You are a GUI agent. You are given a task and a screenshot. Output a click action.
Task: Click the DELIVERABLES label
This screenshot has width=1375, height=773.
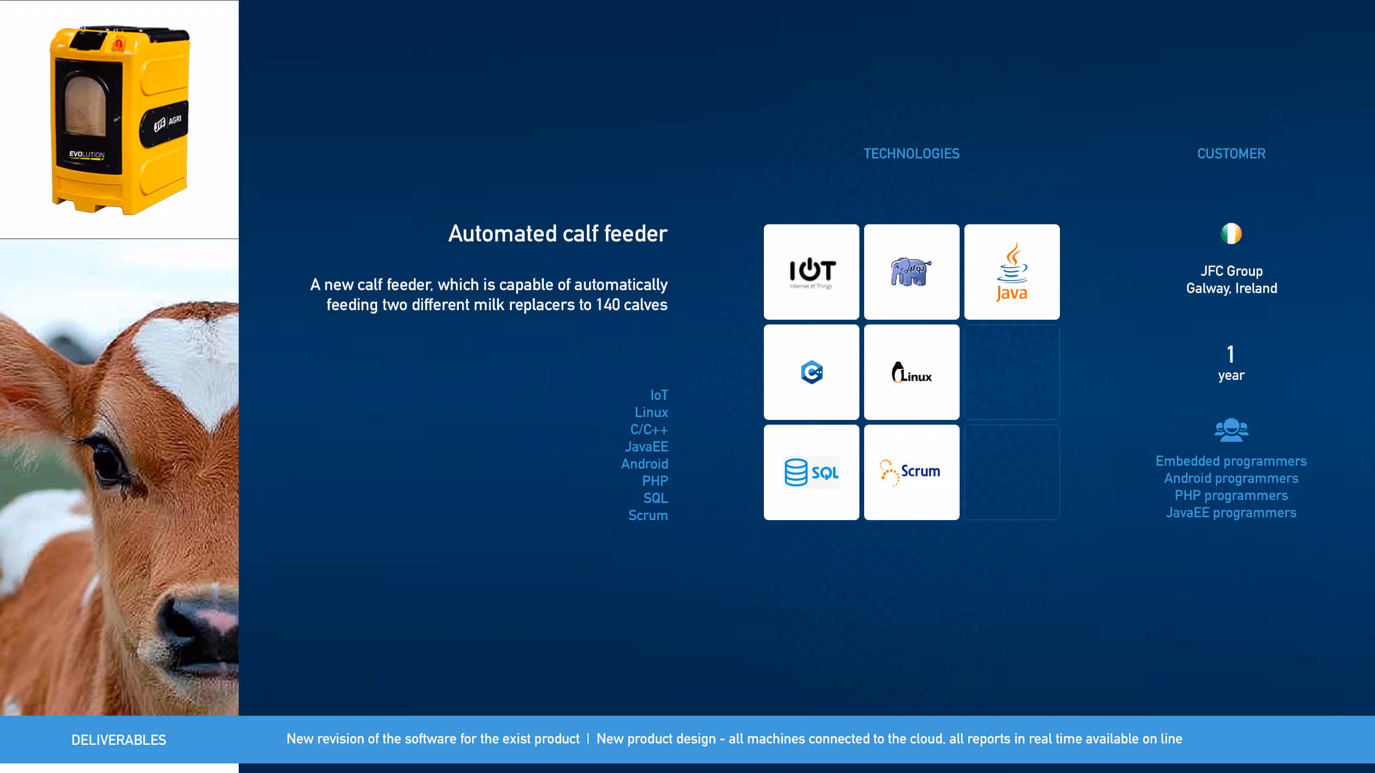tap(118, 740)
